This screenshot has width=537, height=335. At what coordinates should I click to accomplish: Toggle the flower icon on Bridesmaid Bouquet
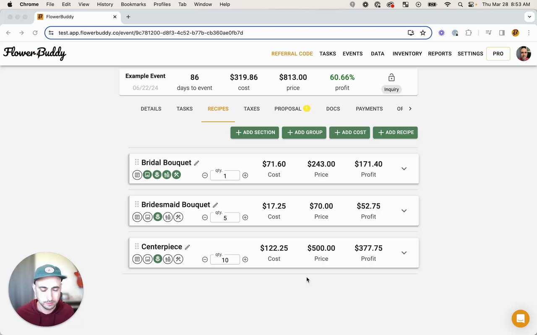158,217
